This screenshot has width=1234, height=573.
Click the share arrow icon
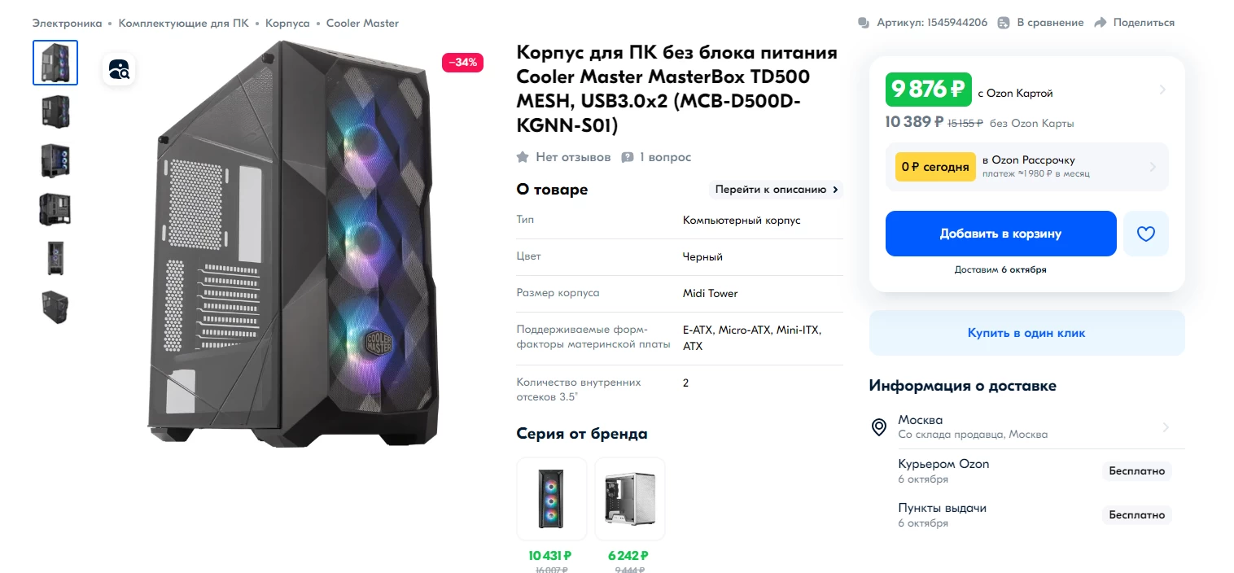click(1101, 23)
